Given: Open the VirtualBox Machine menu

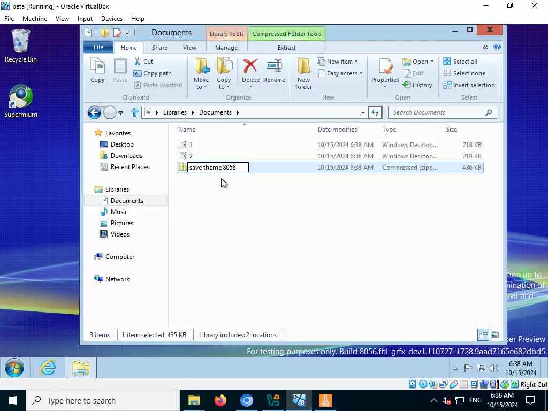Looking at the screenshot, I should pos(35,19).
